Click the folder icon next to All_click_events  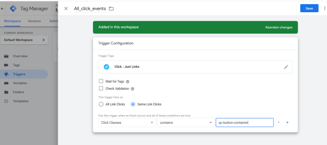point(112,9)
